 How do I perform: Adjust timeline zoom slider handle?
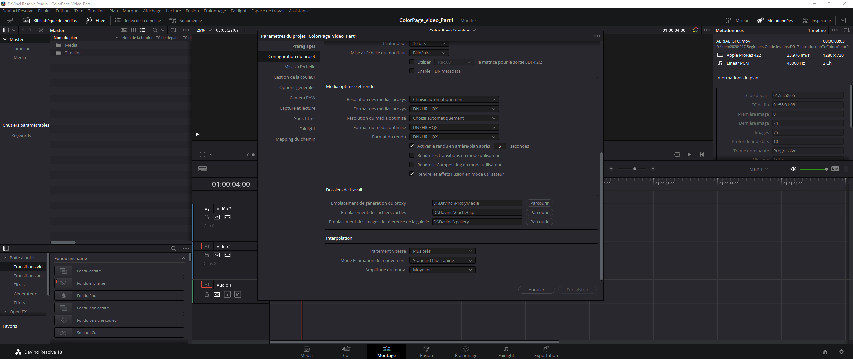(x=635, y=169)
